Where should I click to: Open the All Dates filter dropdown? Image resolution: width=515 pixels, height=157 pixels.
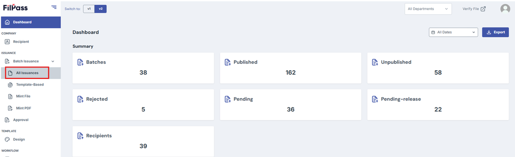pos(454,32)
